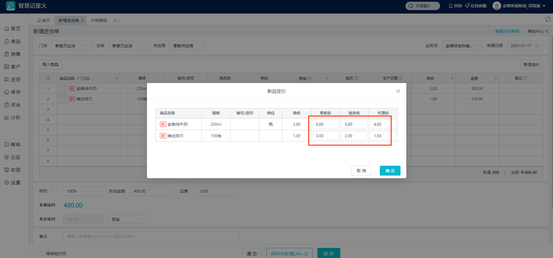553x258 pixels.
Task: Click 取消 to cancel the dialog
Action: tap(361, 171)
